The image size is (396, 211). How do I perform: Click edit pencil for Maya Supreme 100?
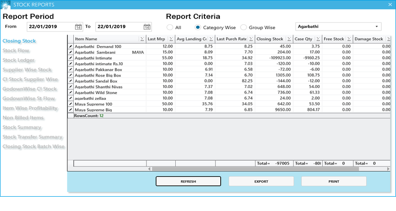click(71, 104)
